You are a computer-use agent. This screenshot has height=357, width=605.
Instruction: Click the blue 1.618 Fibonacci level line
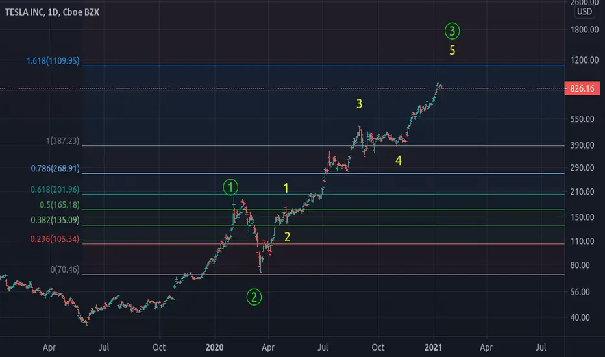(x=323, y=66)
